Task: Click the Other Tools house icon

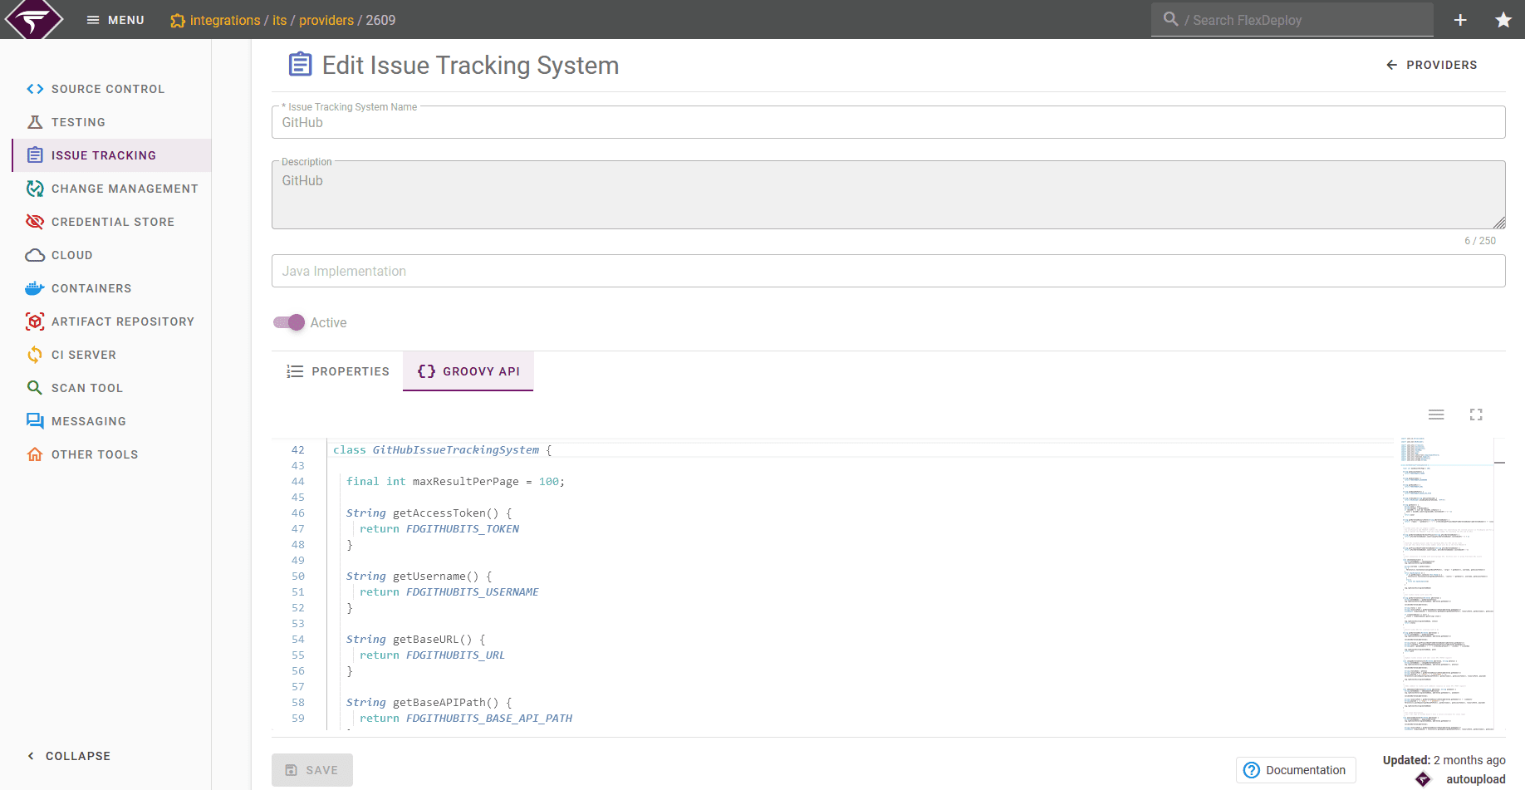Action: pyautogui.click(x=35, y=454)
